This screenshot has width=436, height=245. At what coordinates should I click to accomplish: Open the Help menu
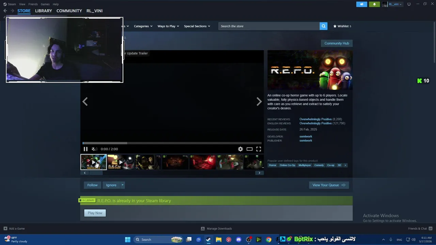click(56, 4)
